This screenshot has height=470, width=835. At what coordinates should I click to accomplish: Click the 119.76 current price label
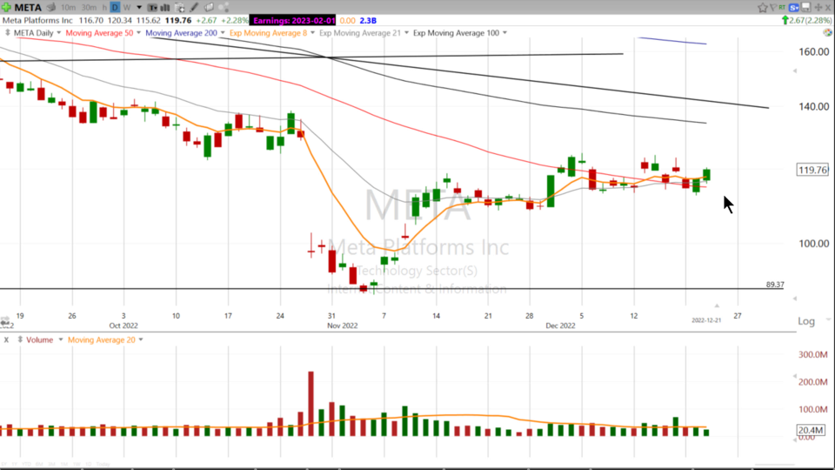[x=812, y=170]
